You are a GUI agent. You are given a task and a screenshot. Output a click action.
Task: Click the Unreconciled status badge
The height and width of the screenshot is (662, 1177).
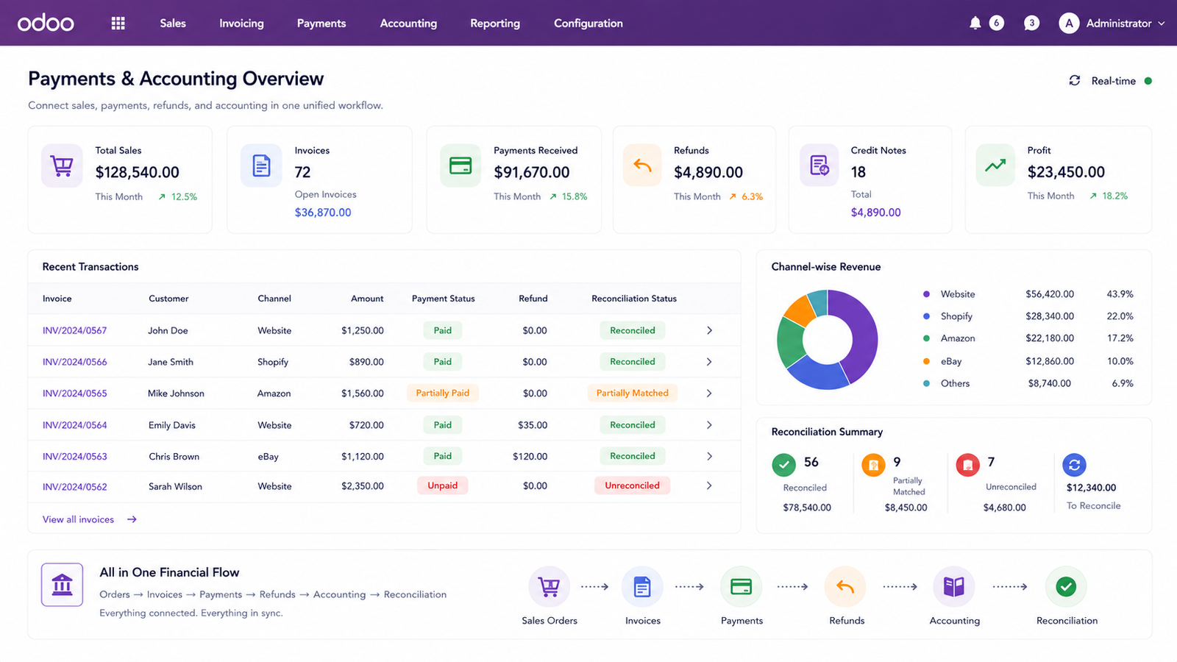click(x=632, y=485)
